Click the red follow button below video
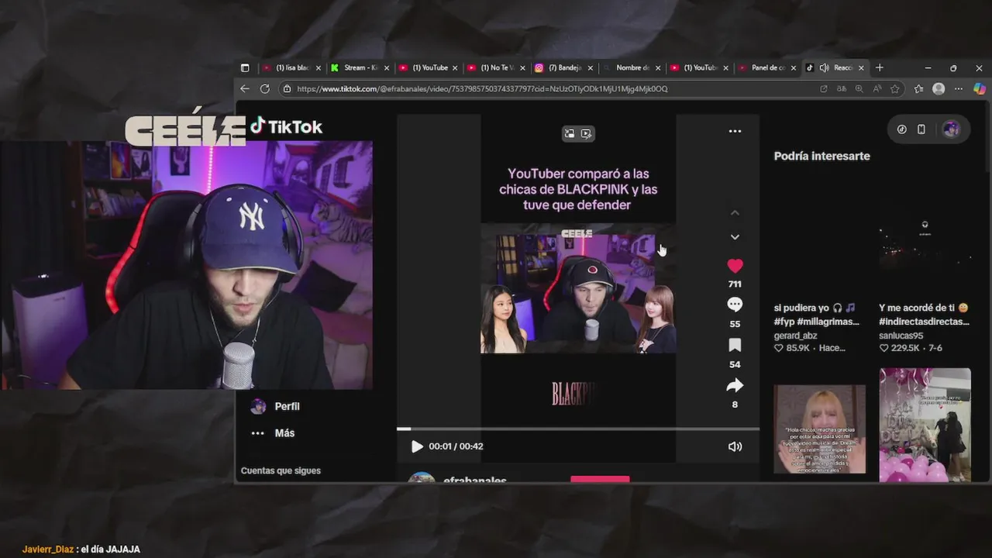 coord(600,480)
